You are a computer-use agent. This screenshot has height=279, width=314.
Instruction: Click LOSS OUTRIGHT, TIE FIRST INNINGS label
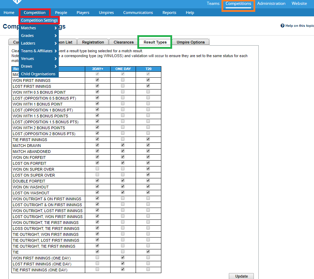[46, 228]
